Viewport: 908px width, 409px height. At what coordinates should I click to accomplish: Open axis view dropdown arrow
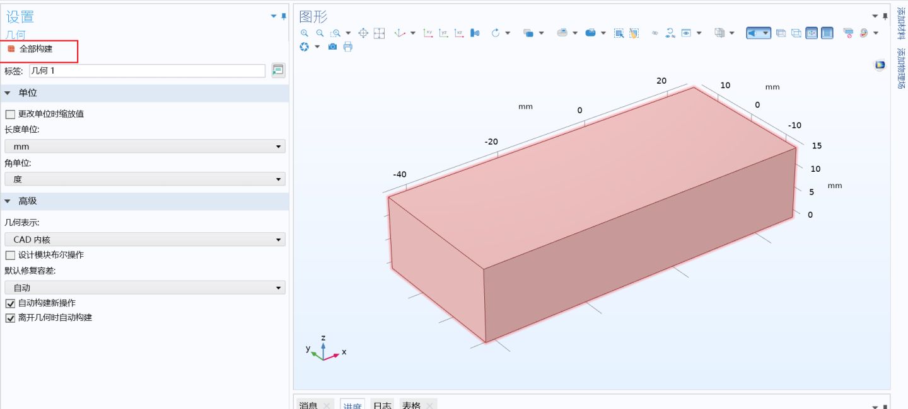(x=413, y=33)
